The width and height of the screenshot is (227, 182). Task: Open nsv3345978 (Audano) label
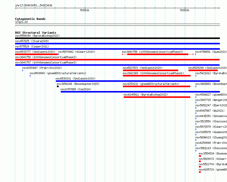coord(211,132)
